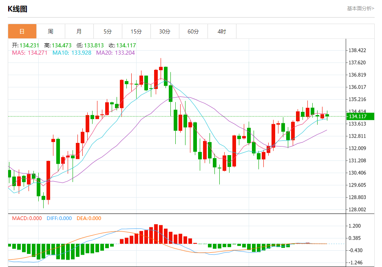Switch to the 周 weekly tab
This screenshot has width=382, height=267.
coord(51,31)
